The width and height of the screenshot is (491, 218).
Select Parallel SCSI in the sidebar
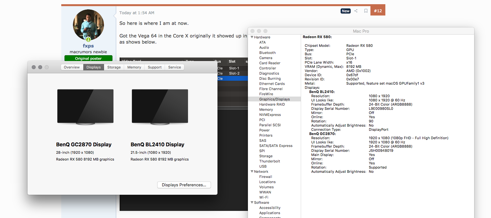click(270, 125)
